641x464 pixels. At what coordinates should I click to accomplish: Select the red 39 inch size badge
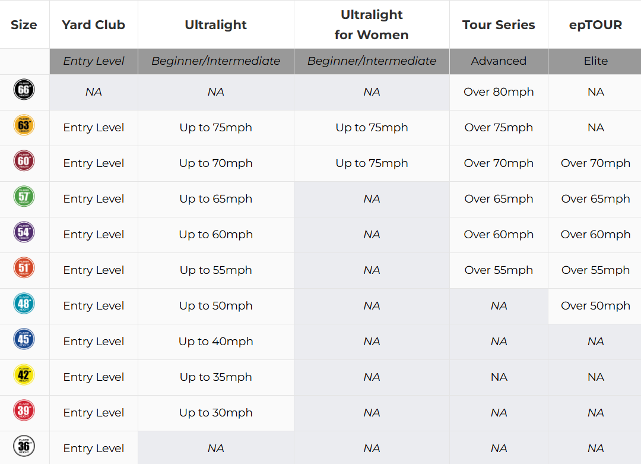[24, 411]
